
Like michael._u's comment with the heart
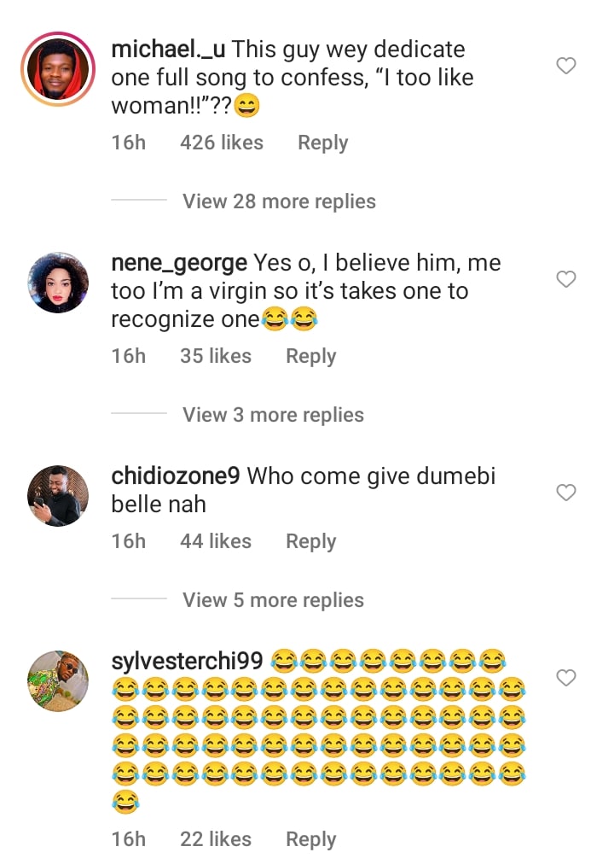coord(566,66)
